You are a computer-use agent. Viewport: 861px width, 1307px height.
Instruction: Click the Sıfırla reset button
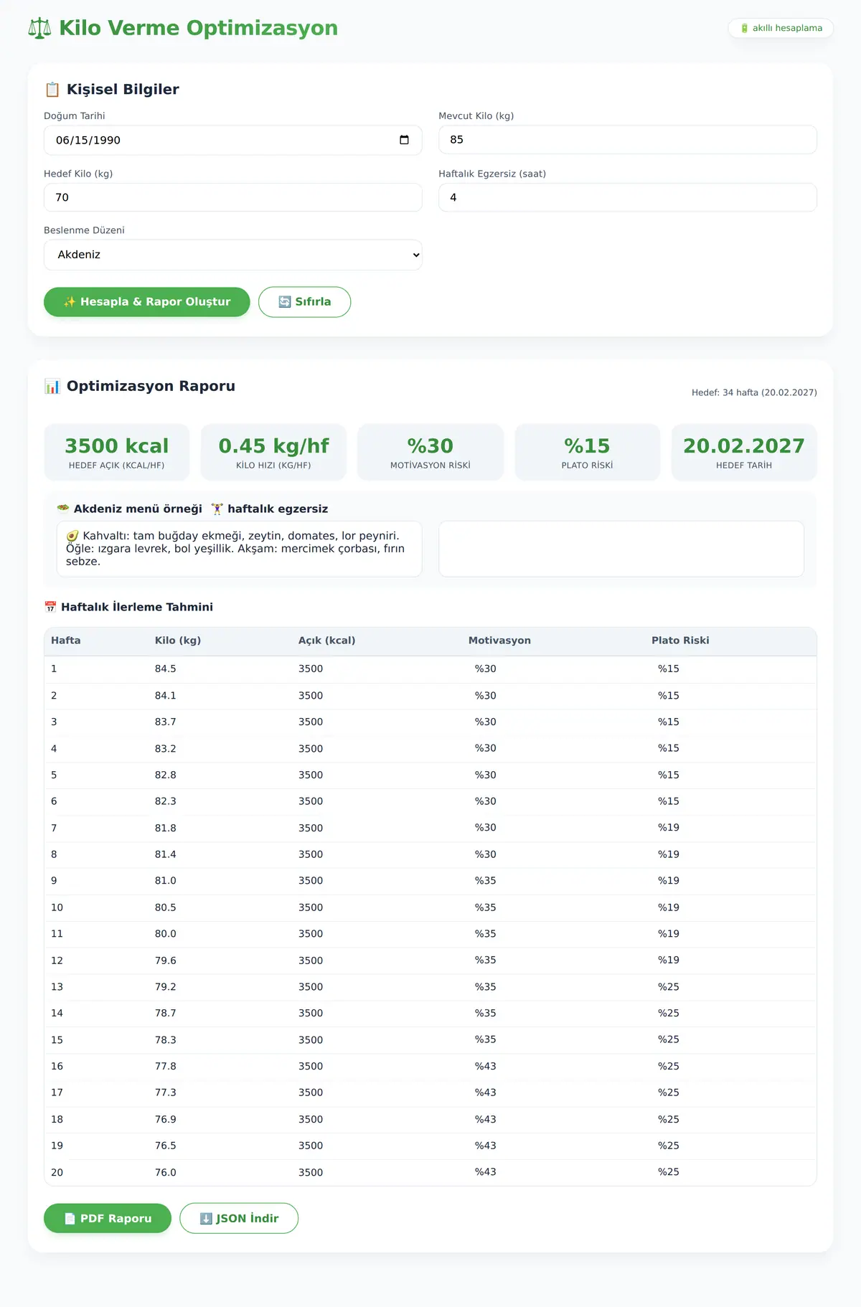tap(304, 302)
